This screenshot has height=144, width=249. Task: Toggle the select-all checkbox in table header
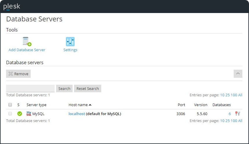click(x=10, y=105)
